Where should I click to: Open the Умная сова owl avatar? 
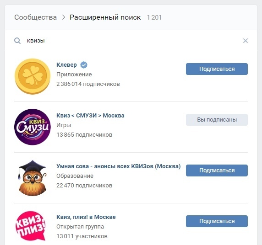tap(33, 178)
